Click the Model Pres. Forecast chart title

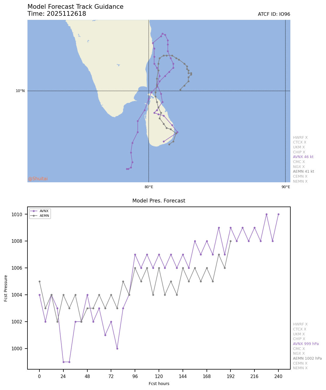coord(159,201)
